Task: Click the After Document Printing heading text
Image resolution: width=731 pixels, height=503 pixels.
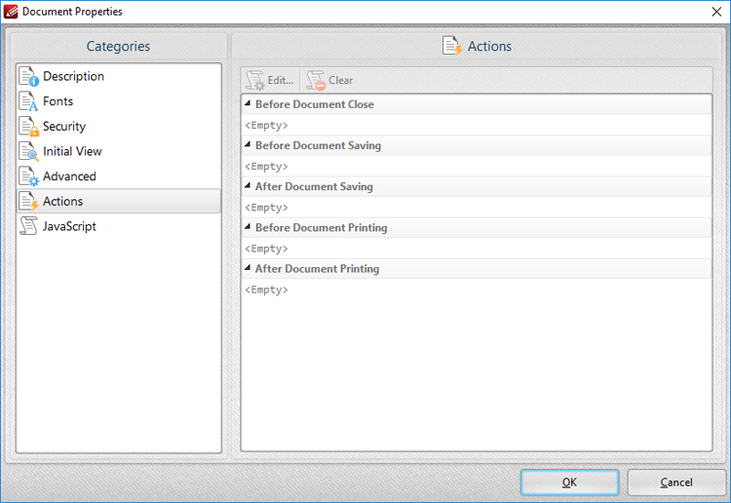Action: pyautogui.click(x=318, y=268)
